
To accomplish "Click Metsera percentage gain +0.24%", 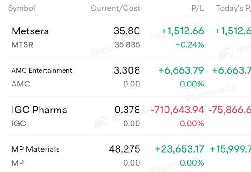I will [x=190, y=44].
